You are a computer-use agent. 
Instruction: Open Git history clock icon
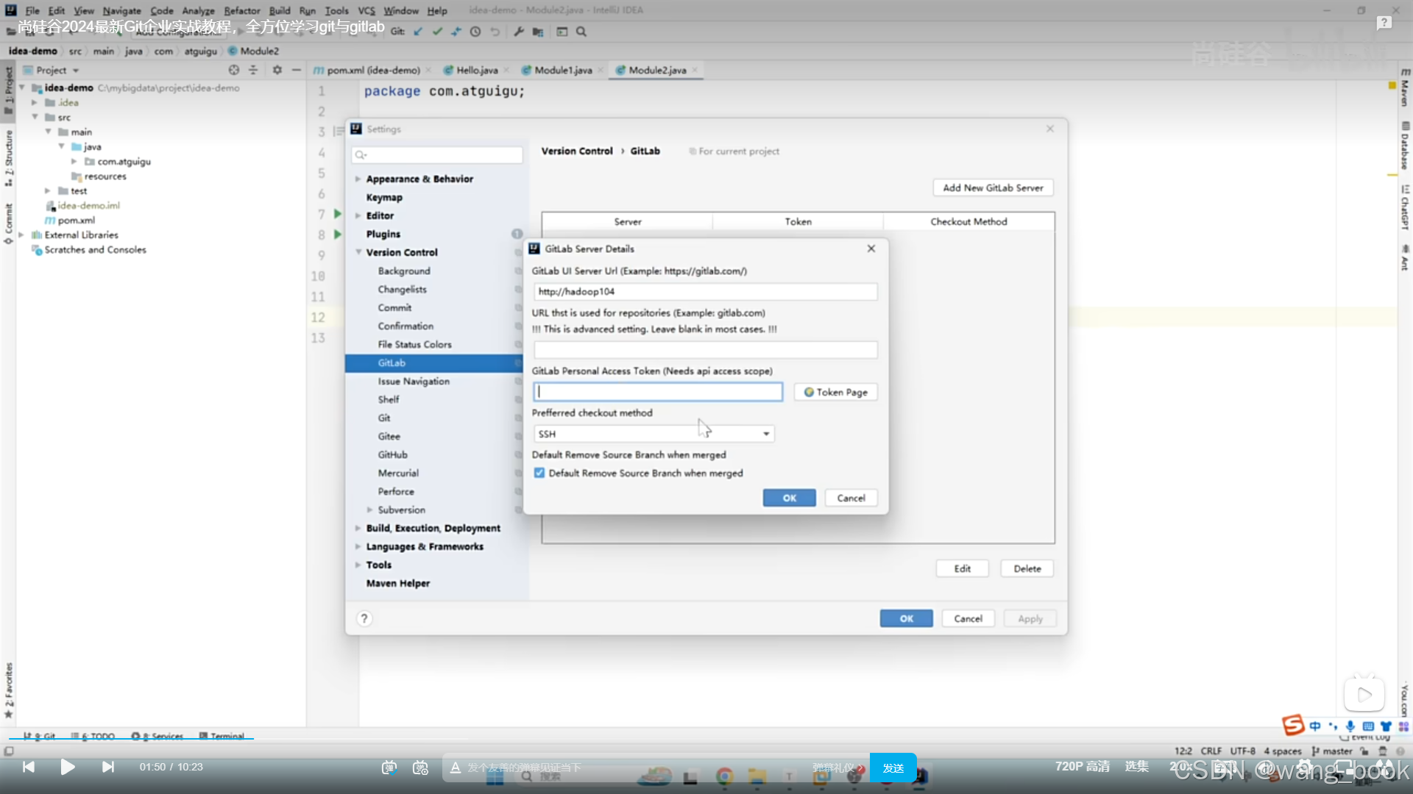click(x=475, y=32)
